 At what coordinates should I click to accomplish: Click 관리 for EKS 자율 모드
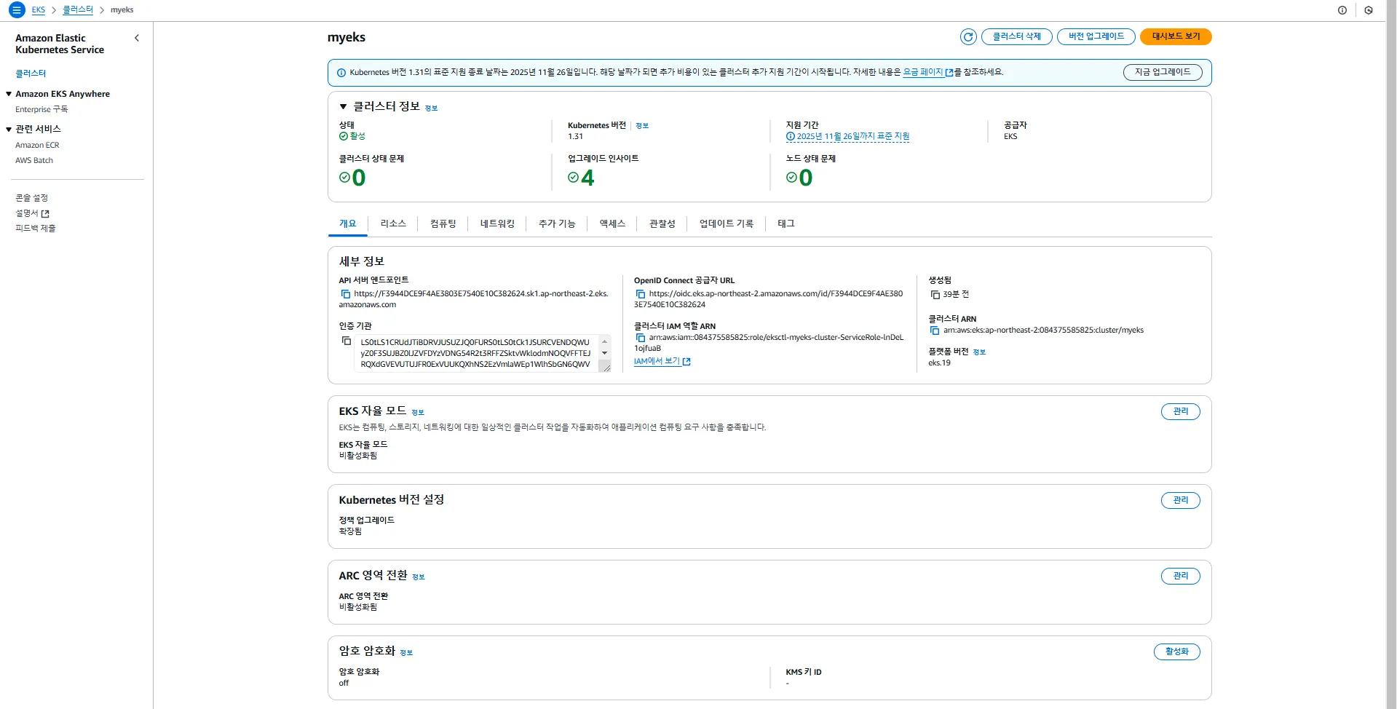(x=1181, y=411)
